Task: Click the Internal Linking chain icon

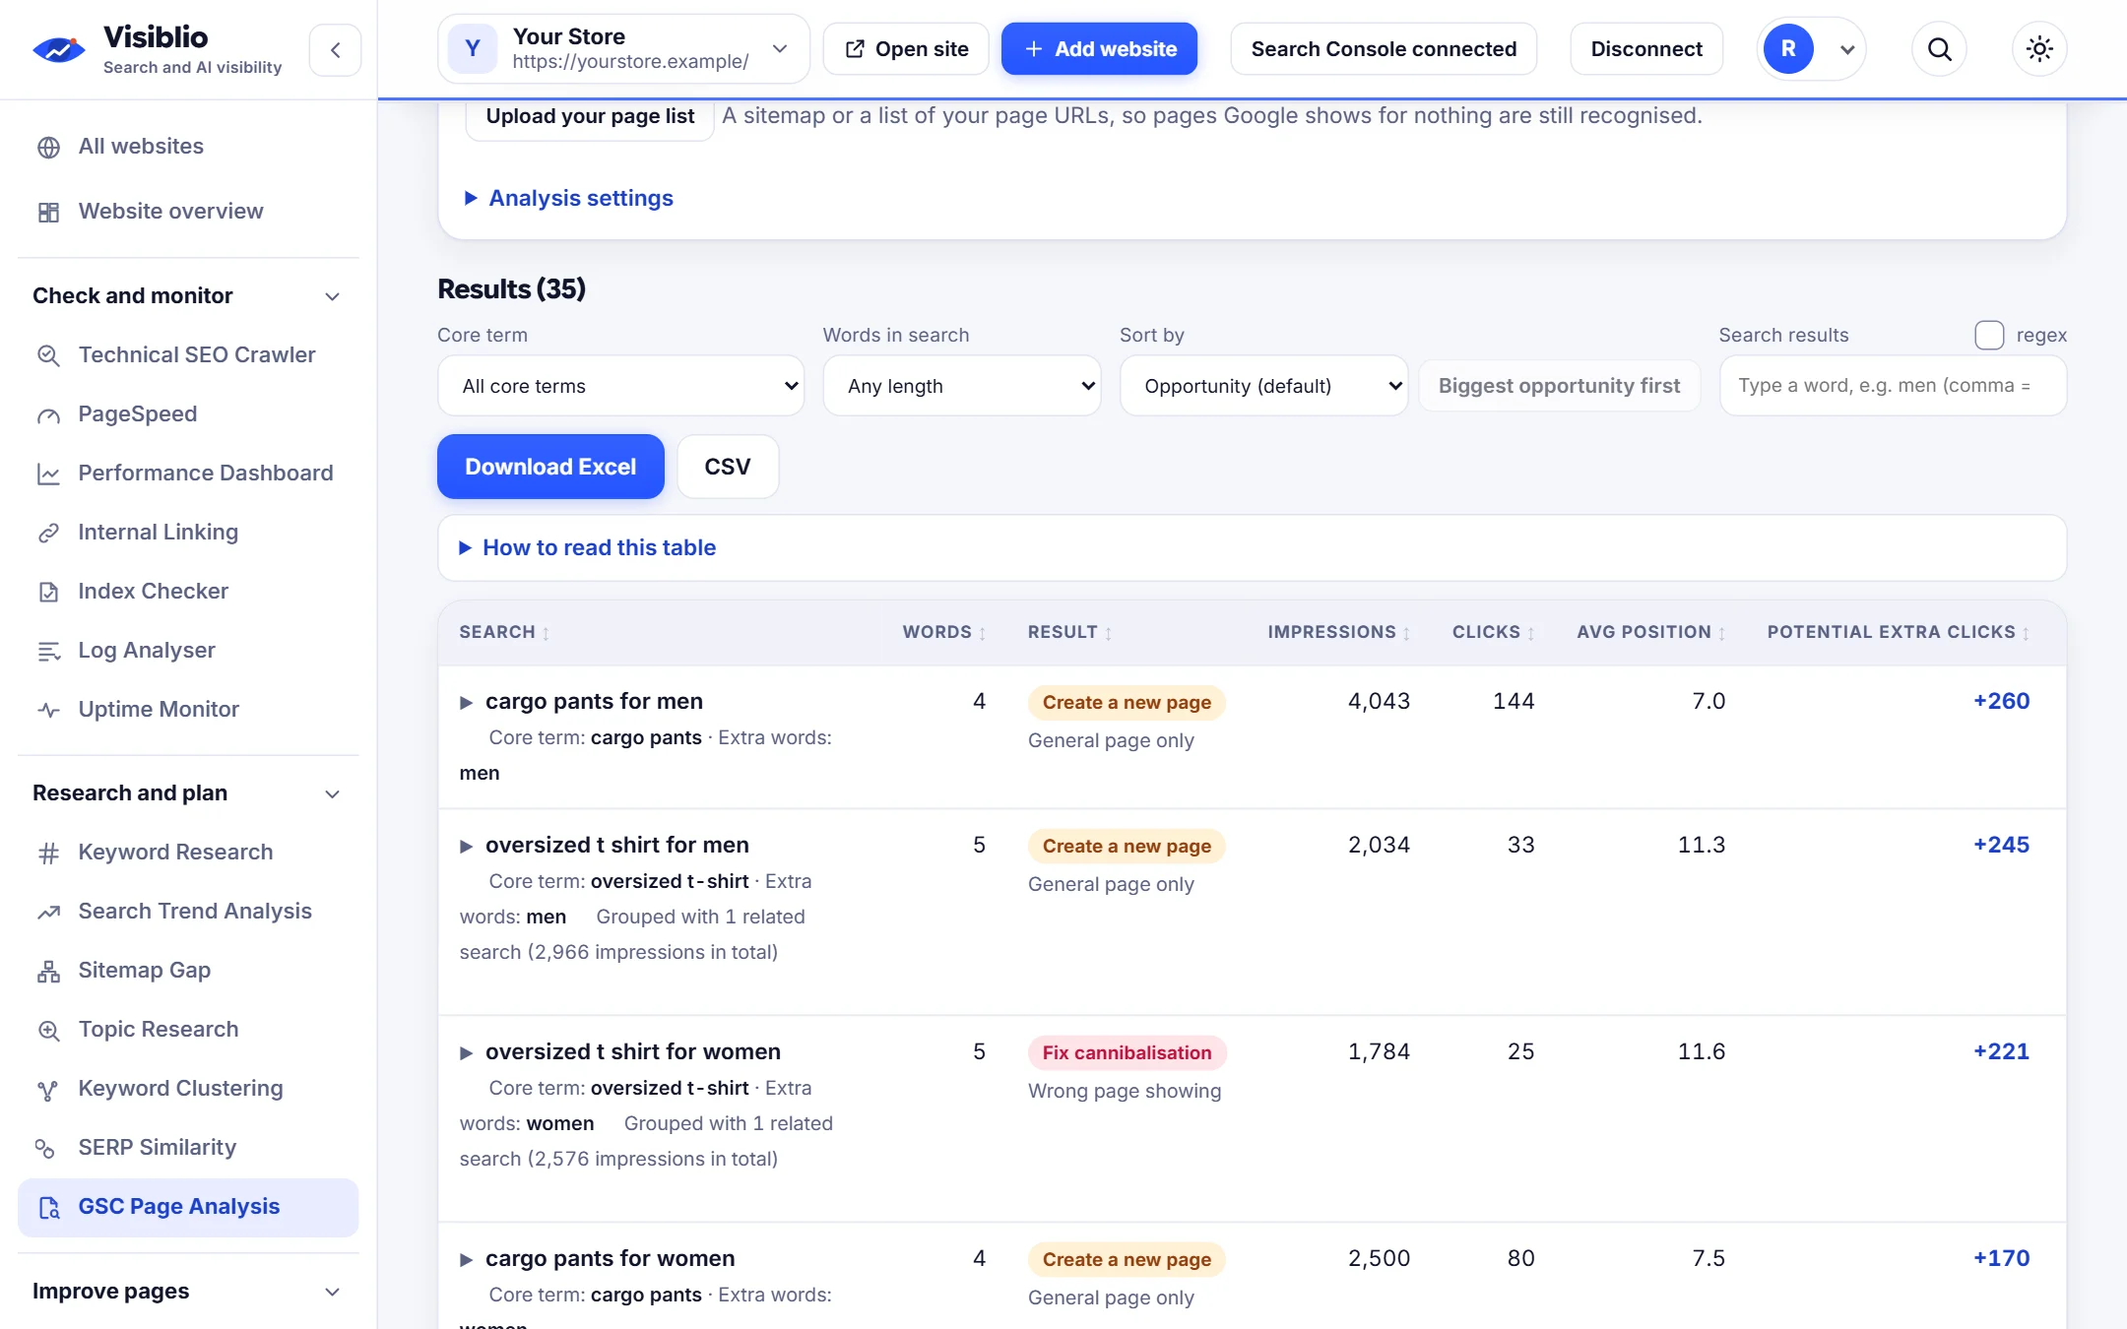Action: click(x=48, y=533)
